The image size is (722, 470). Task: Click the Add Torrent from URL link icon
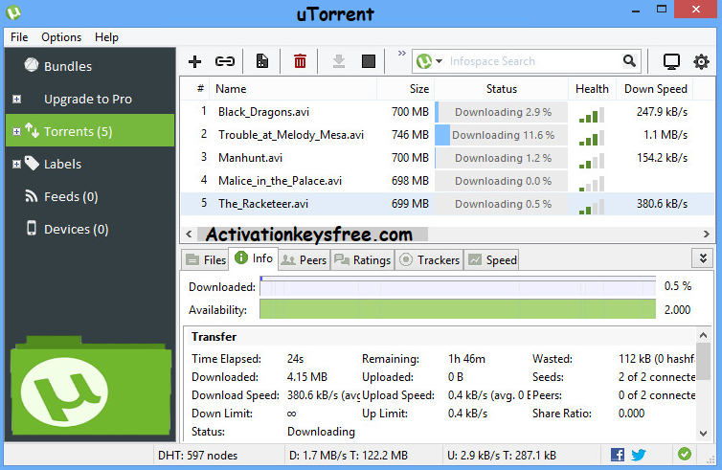click(225, 61)
